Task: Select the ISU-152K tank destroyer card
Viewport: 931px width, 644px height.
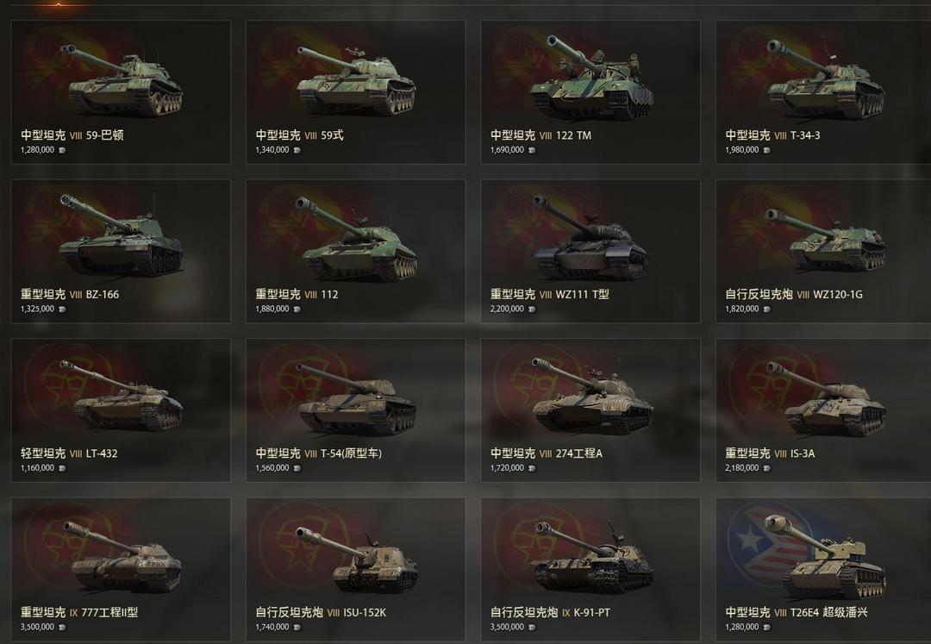Action: point(356,569)
